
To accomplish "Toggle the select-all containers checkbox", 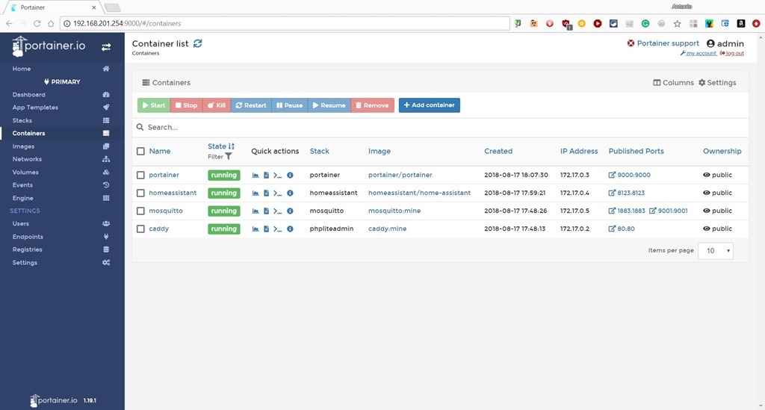I will 140,152.
